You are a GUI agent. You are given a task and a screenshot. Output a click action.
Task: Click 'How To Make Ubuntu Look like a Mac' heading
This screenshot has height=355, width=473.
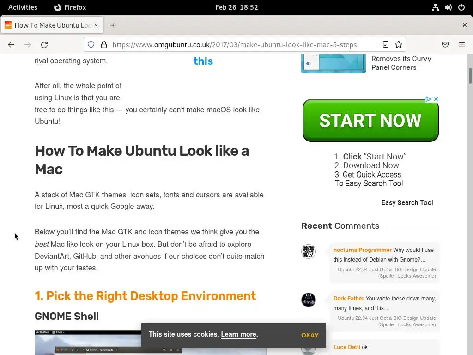tap(142, 160)
